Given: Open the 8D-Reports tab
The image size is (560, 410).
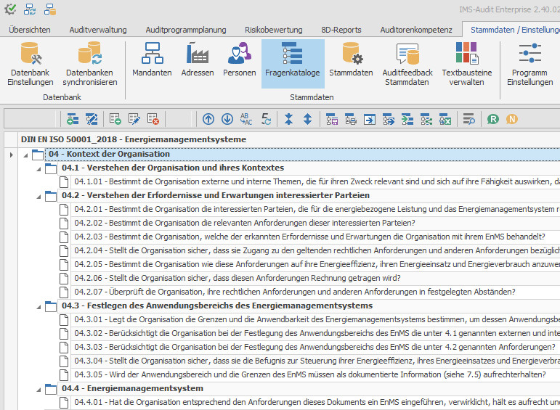Looking at the screenshot, I should pyautogui.click(x=341, y=30).
